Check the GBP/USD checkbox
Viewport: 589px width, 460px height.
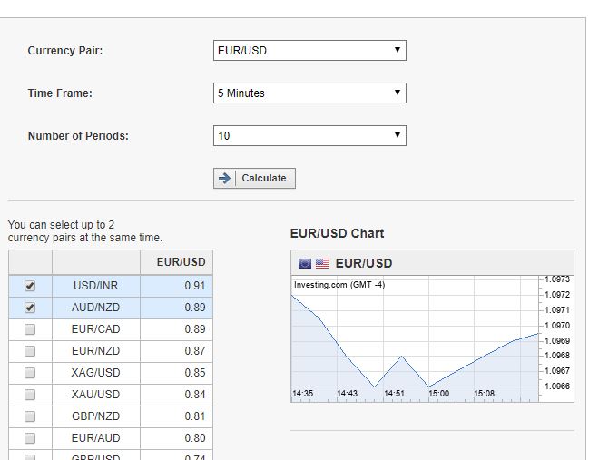pos(30,457)
